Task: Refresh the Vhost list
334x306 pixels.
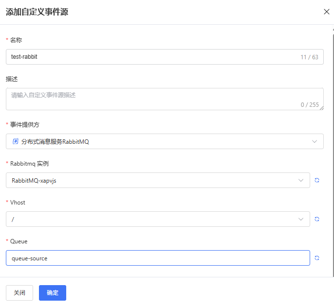Action: point(317,219)
